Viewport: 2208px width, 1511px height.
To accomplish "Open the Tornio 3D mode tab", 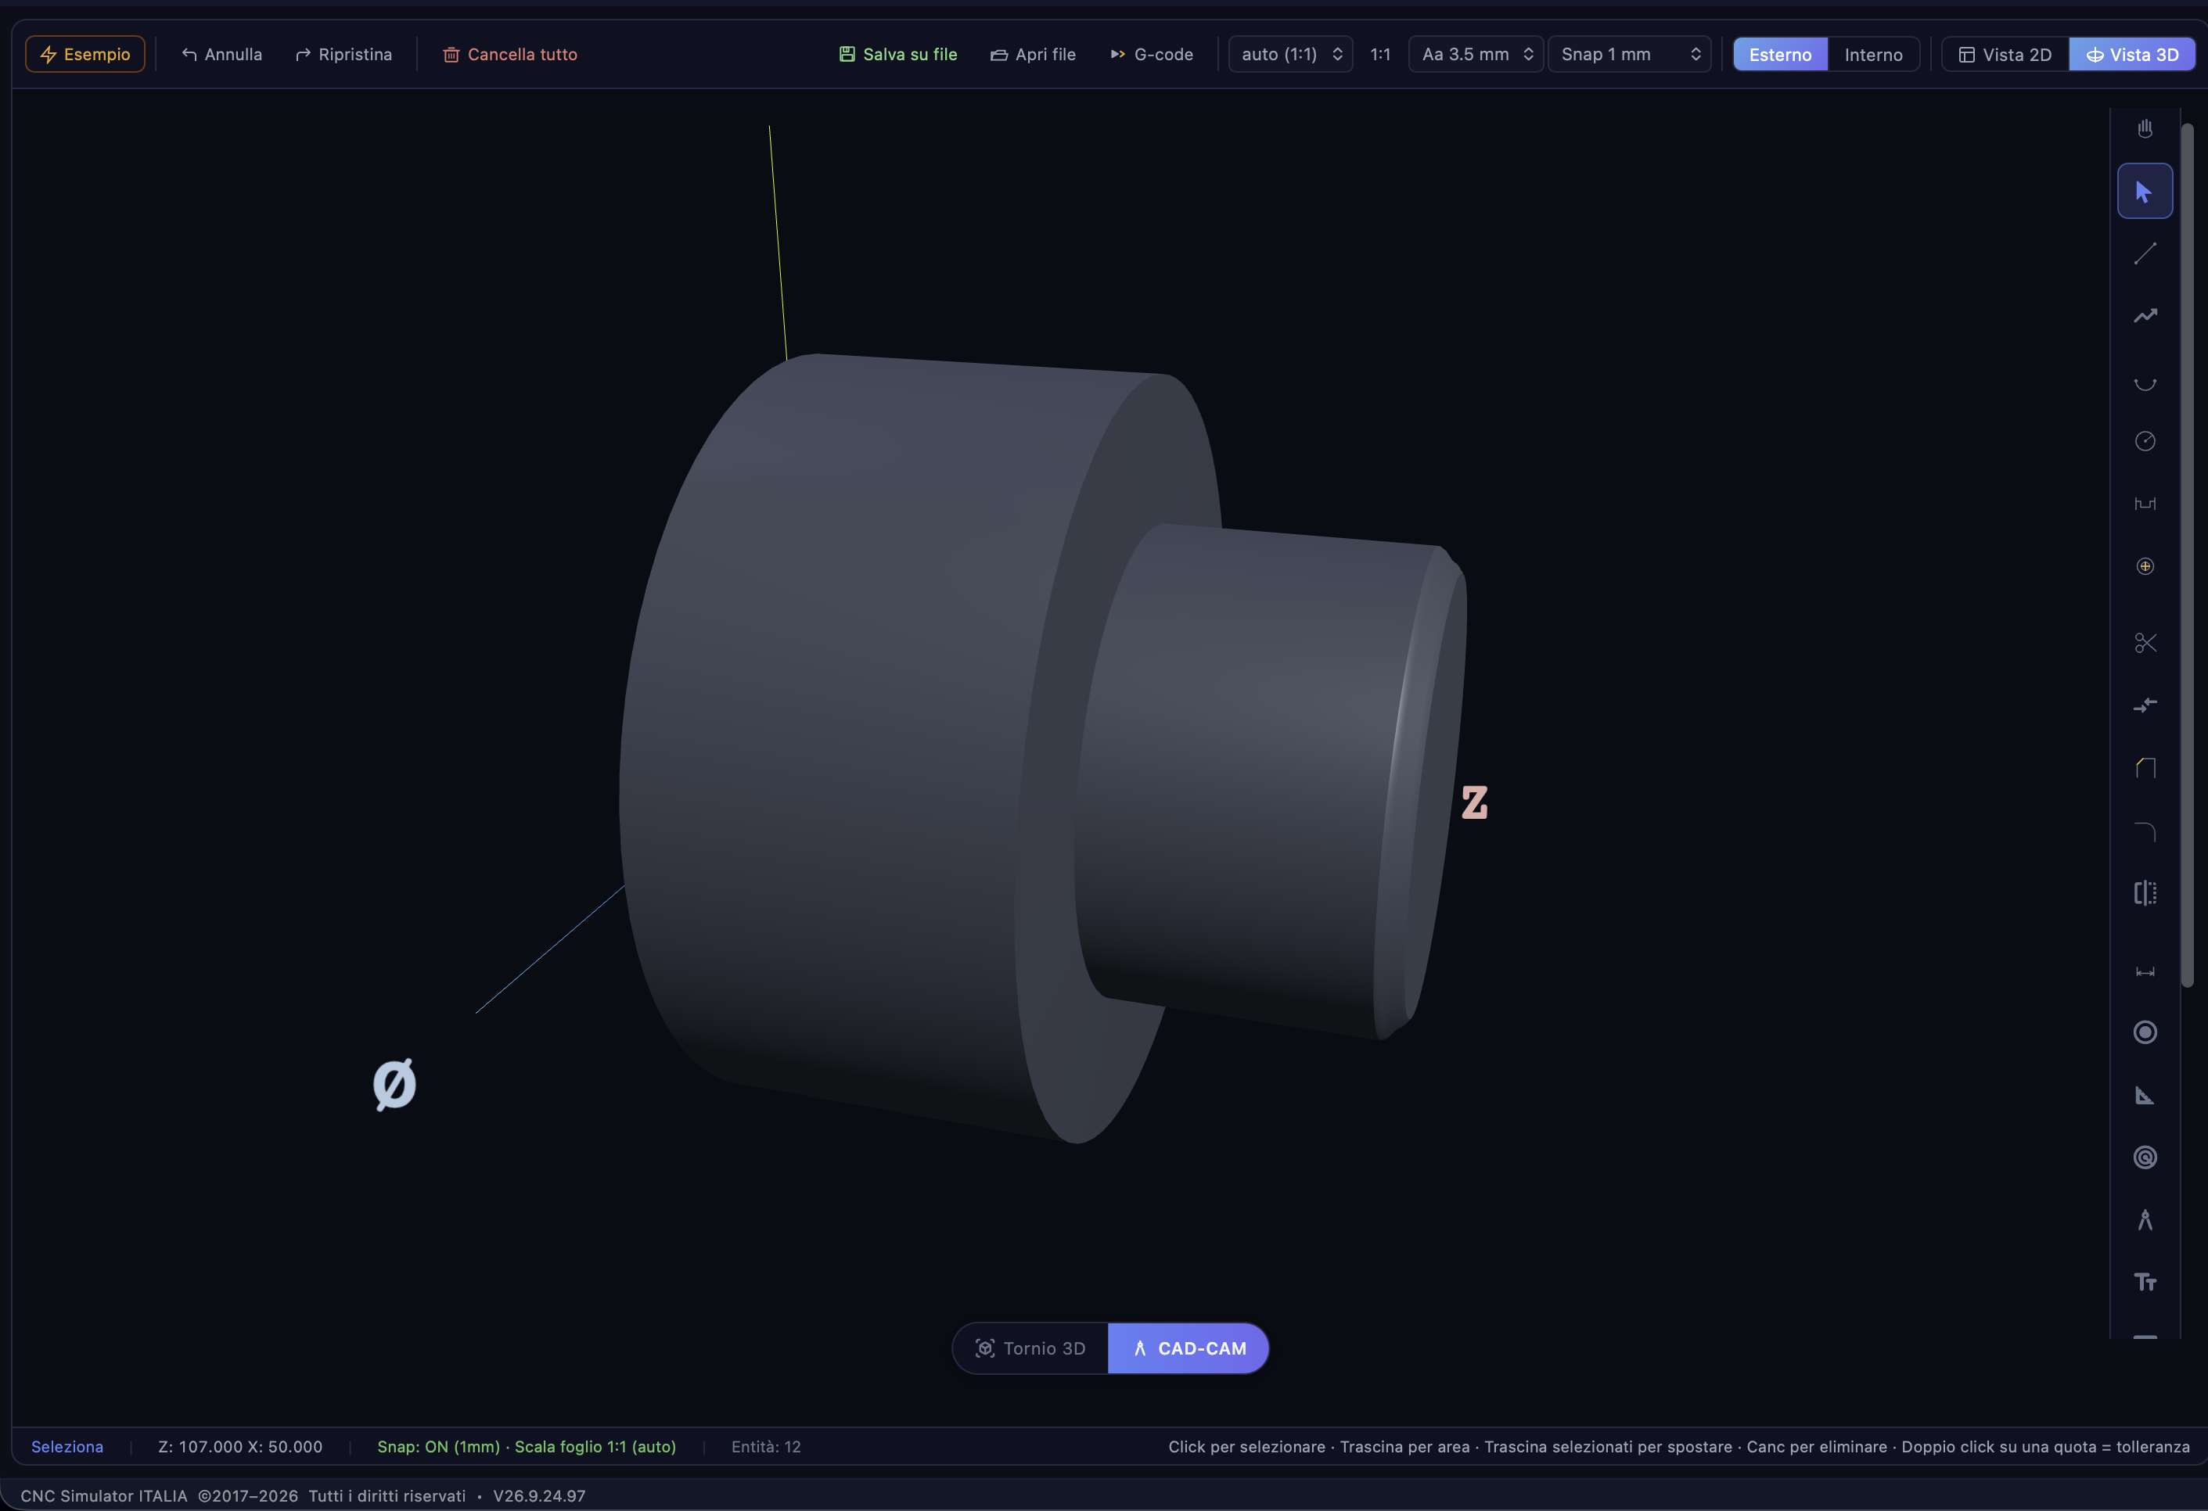I will 1031,1348.
